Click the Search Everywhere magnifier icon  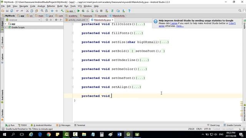[x=240, y=10]
